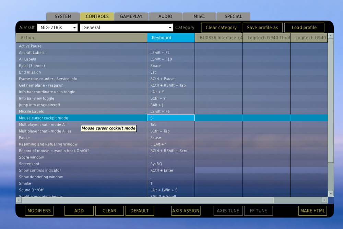
Task: Click the RAlt + J binding cell
Action: (171, 105)
